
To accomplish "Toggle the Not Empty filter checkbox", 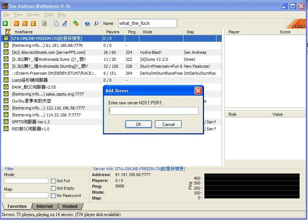I will coord(53,188).
